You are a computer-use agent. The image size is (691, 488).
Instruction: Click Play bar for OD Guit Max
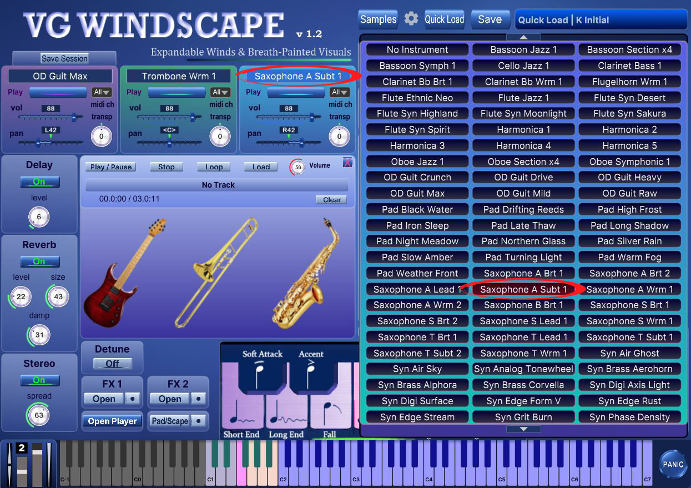58,92
